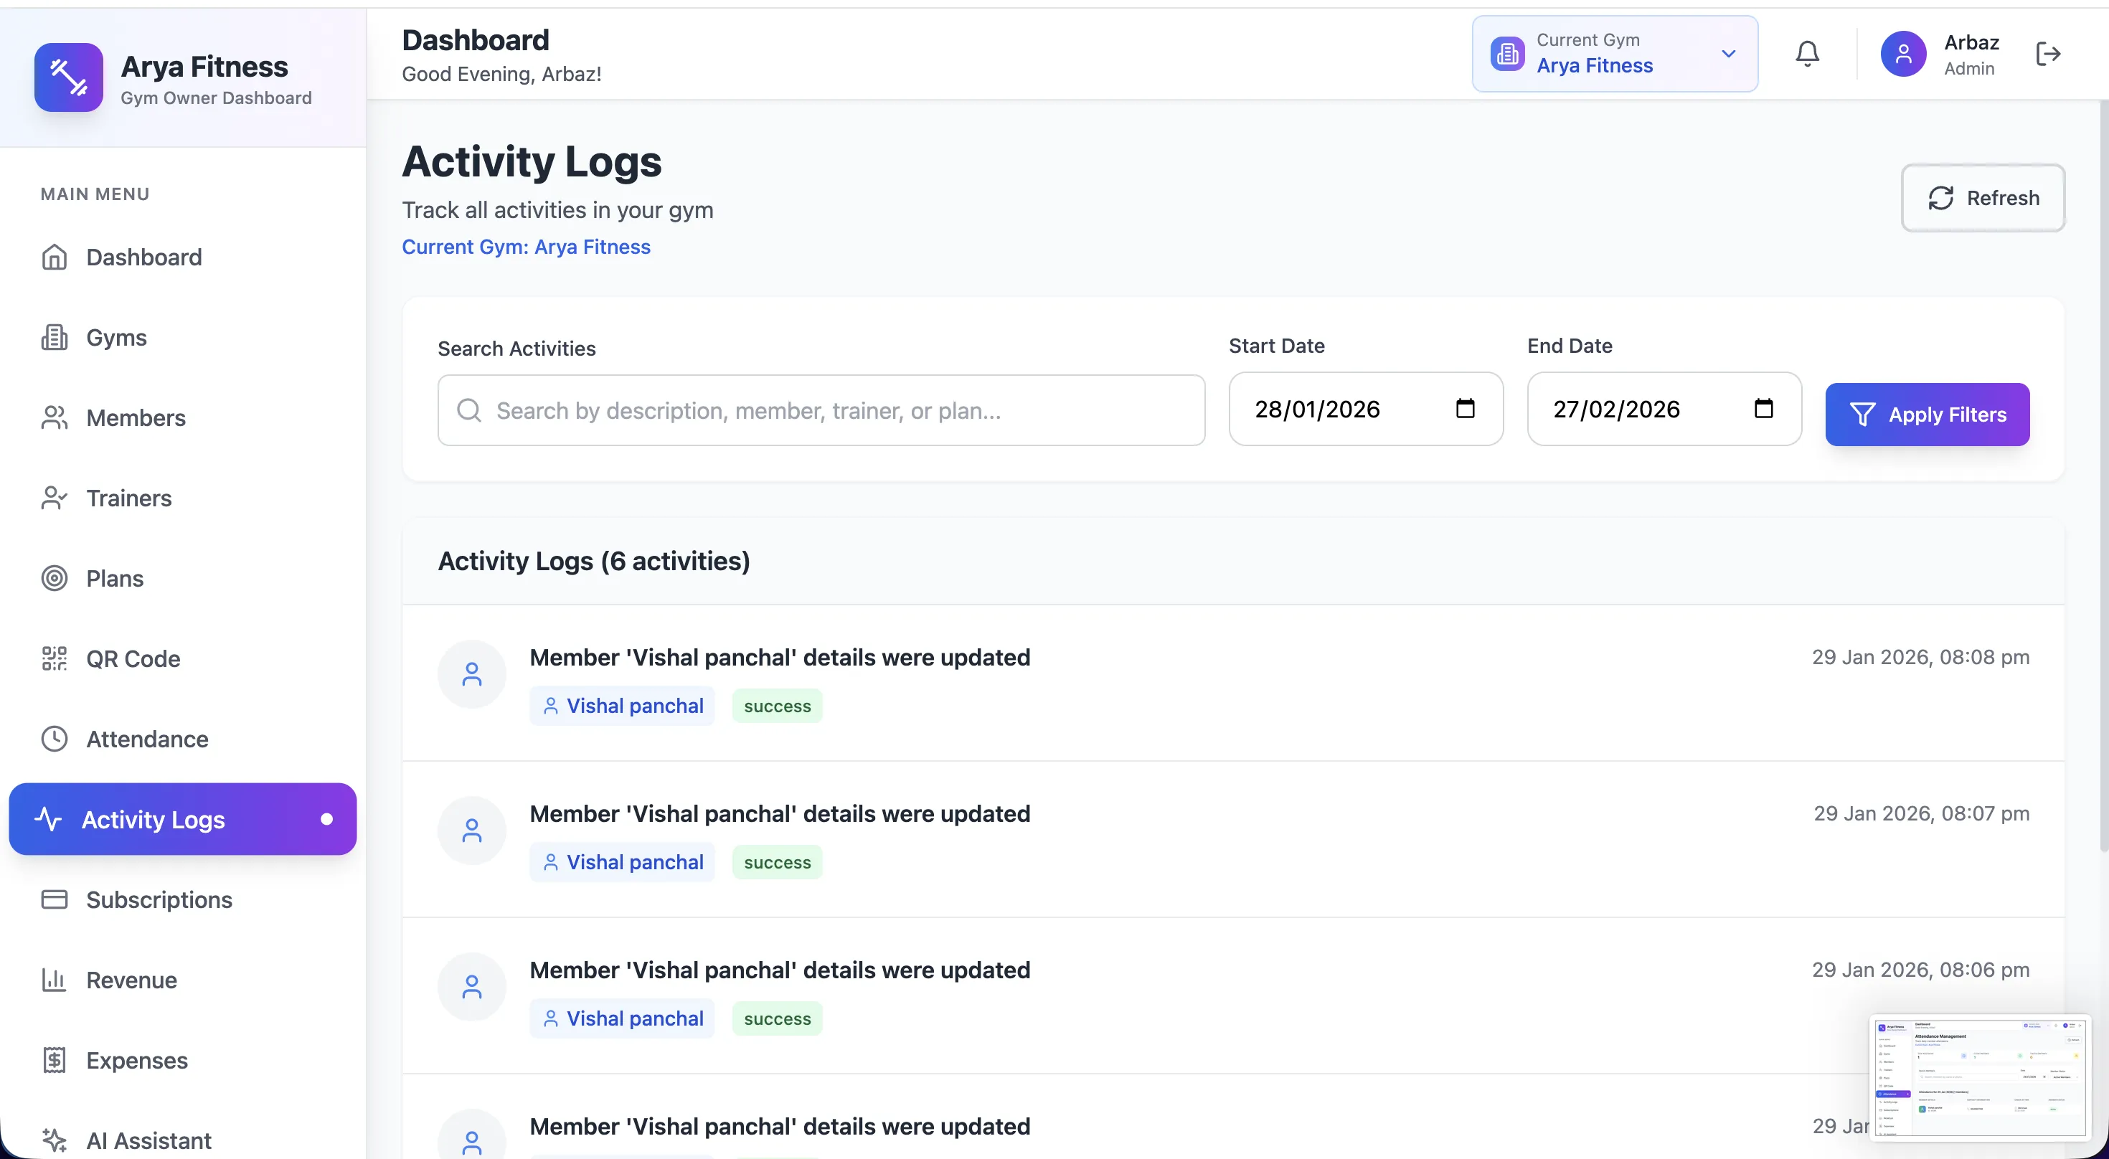Select the Gyms icon in sidebar
The width and height of the screenshot is (2109, 1159).
pos(54,337)
